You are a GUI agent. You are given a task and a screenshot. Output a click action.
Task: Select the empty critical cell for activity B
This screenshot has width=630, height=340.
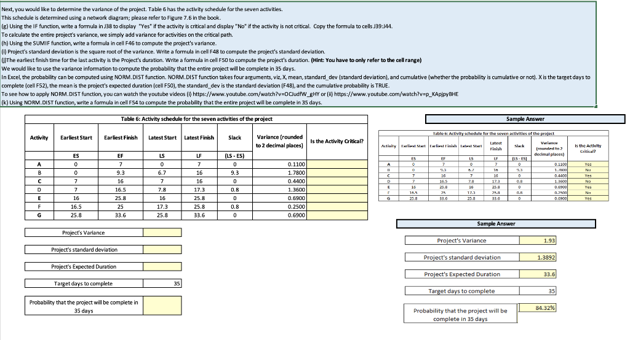pos(337,173)
